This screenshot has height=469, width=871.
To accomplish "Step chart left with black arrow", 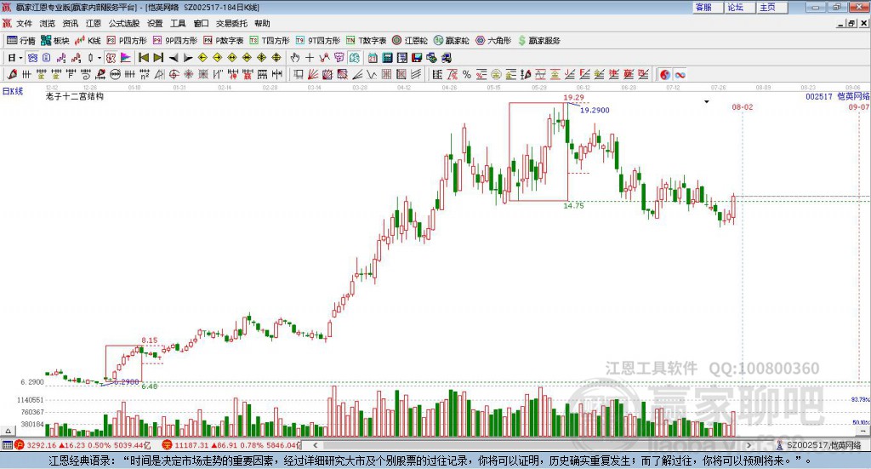I will (174, 58).
